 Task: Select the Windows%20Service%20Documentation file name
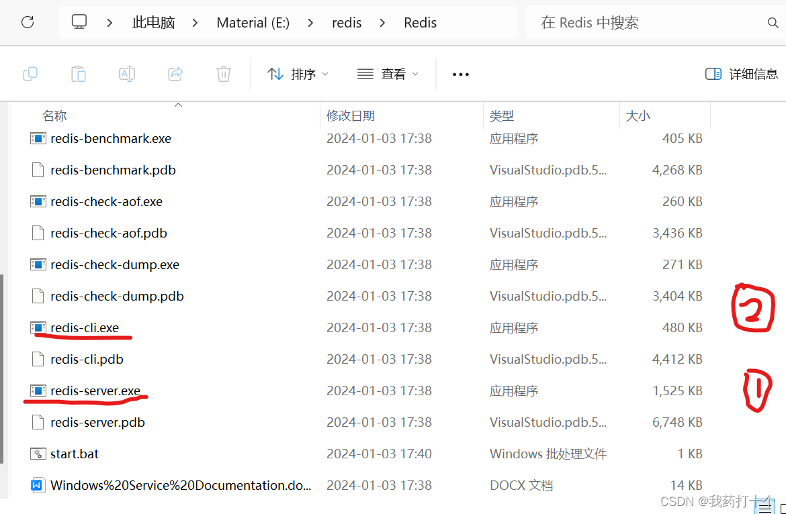pyautogui.click(x=181, y=485)
